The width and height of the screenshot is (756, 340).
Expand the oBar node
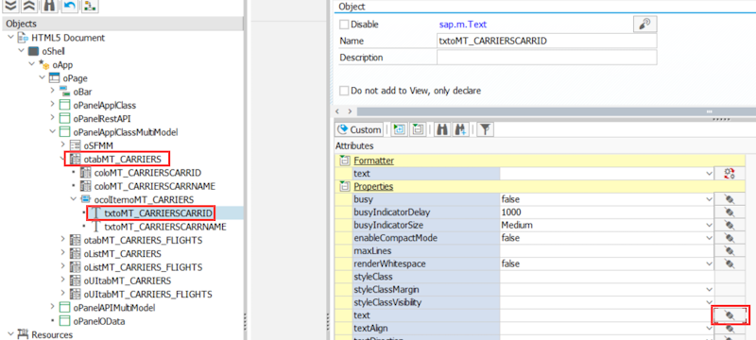52,91
